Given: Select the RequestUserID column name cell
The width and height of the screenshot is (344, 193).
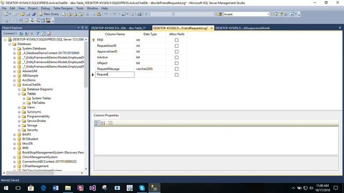Looking at the screenshot, I should [x=114, y=46].
